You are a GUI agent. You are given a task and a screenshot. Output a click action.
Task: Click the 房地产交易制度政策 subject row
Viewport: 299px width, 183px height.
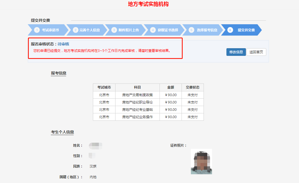[x=137, y=95]
